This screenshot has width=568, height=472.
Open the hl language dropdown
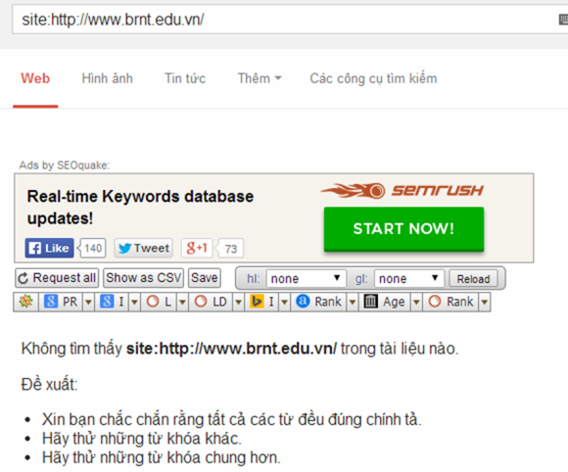point(307,278)
